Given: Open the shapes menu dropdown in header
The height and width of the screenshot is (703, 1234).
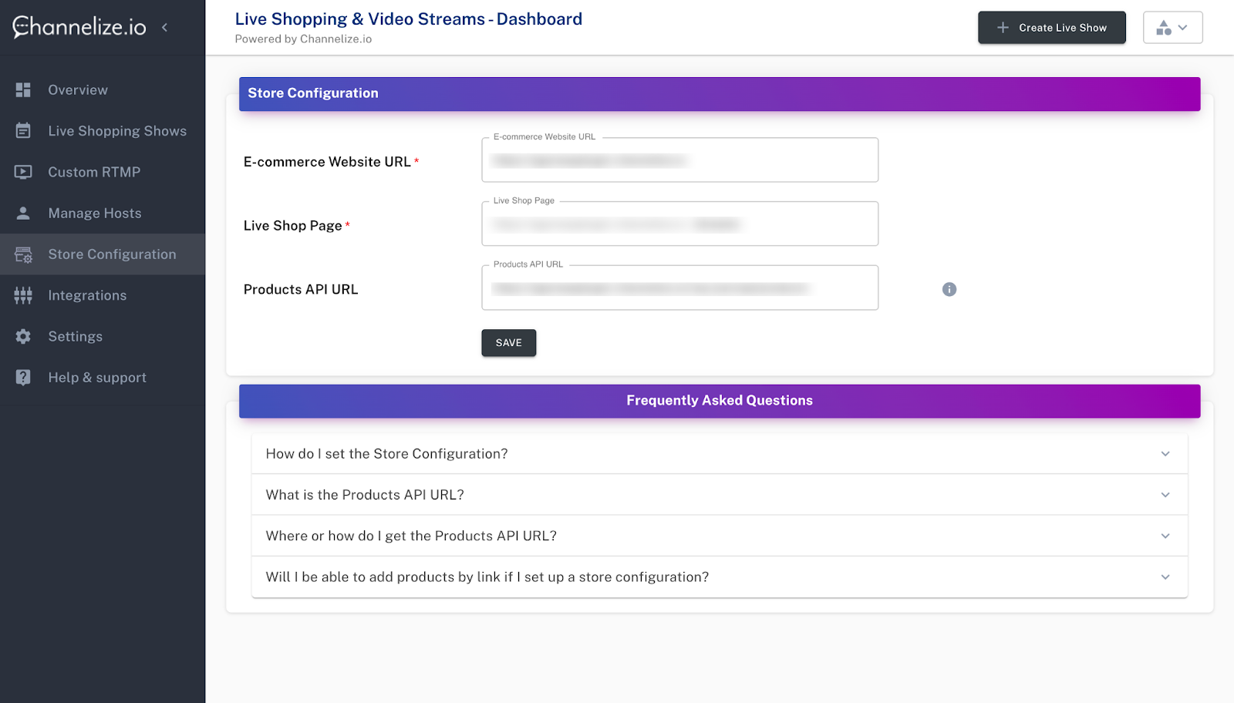Looking at the screenshot, I should coord(1172,28).
